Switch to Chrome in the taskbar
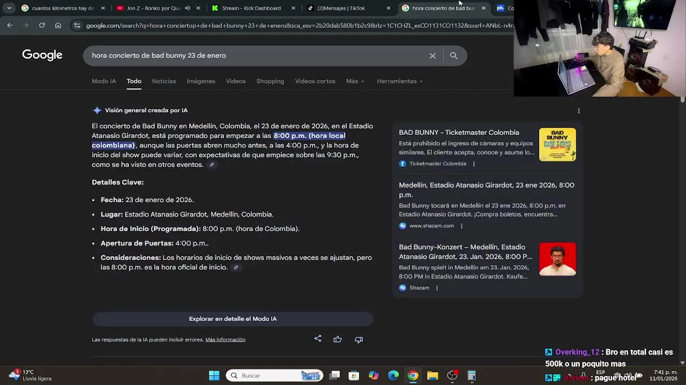Screen dimensions: 686x385 coord(413,375)
